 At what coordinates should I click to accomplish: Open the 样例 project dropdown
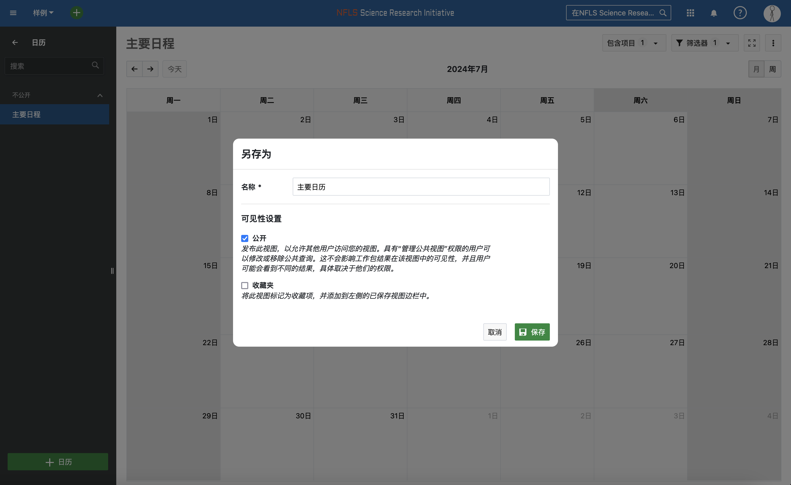tap(43, 13)
